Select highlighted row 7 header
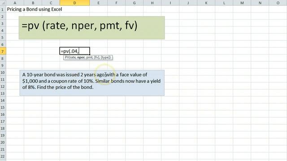287x161 pixels. [3, 51]
